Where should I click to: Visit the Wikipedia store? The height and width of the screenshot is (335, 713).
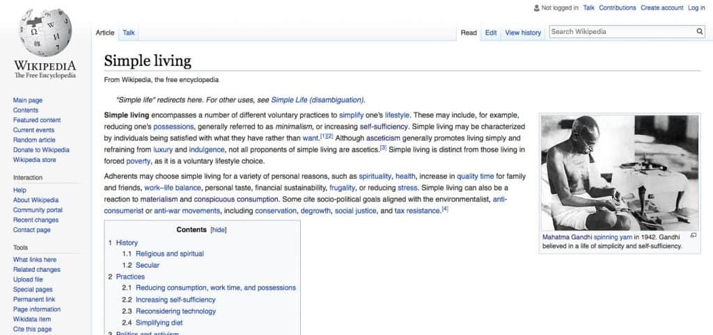(x=35, y=160)
